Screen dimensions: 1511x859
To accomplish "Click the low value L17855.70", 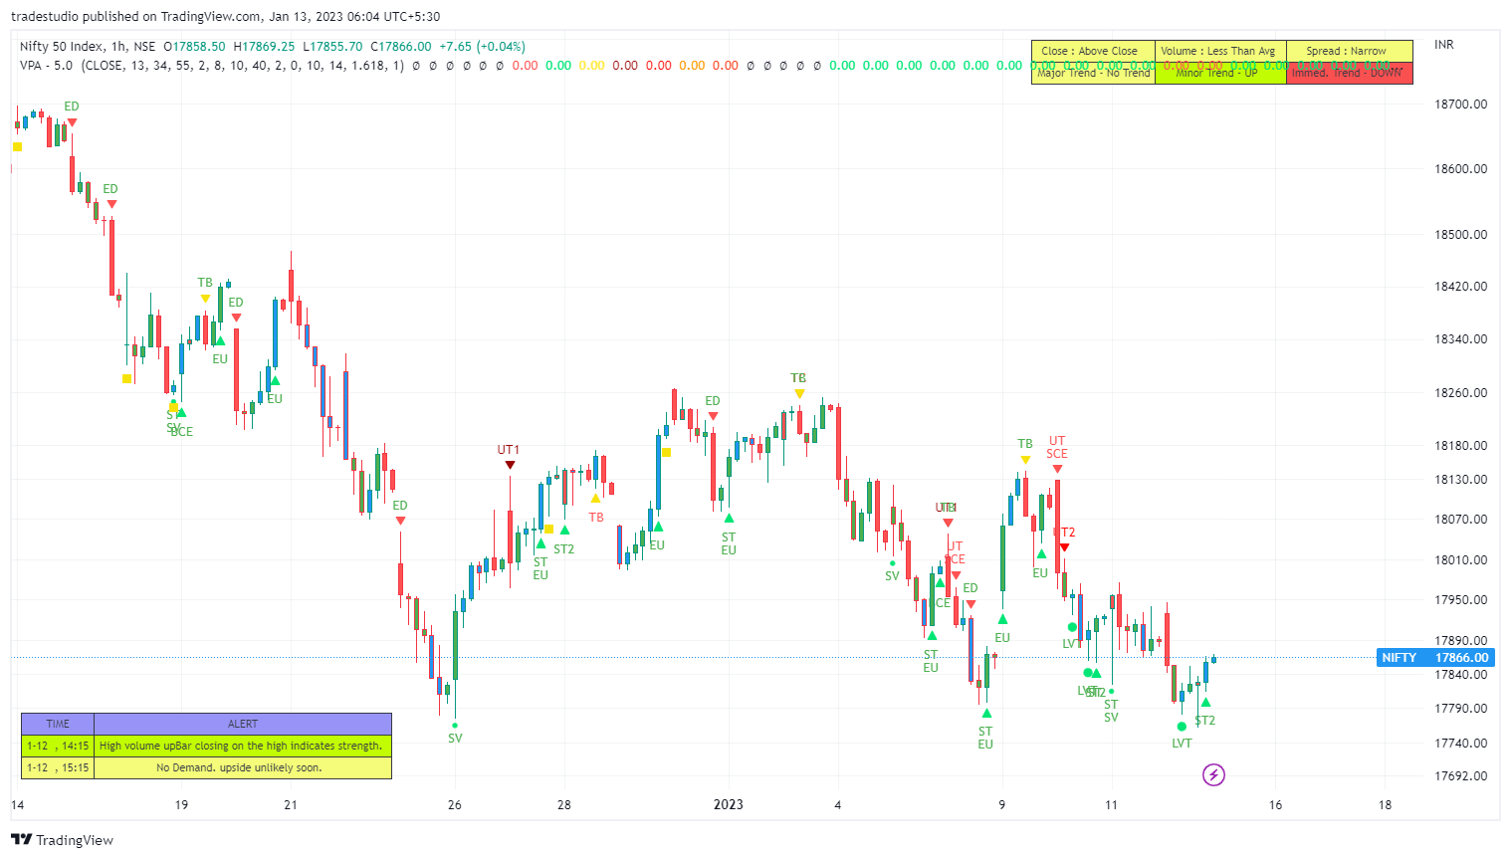I will tap(332, 47).
